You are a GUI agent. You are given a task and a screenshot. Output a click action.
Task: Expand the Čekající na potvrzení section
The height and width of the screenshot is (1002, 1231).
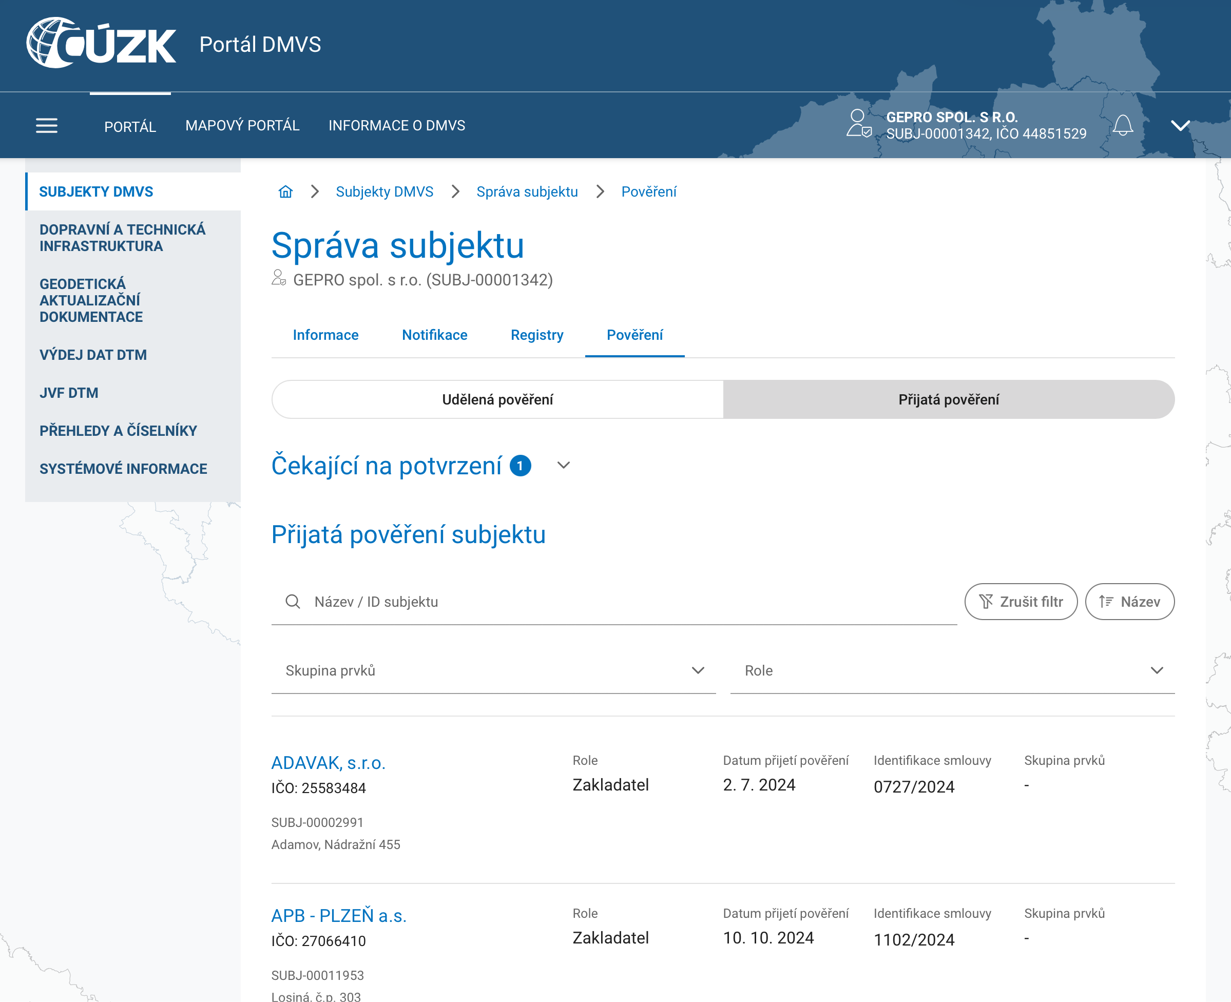(x=563, y=465)
